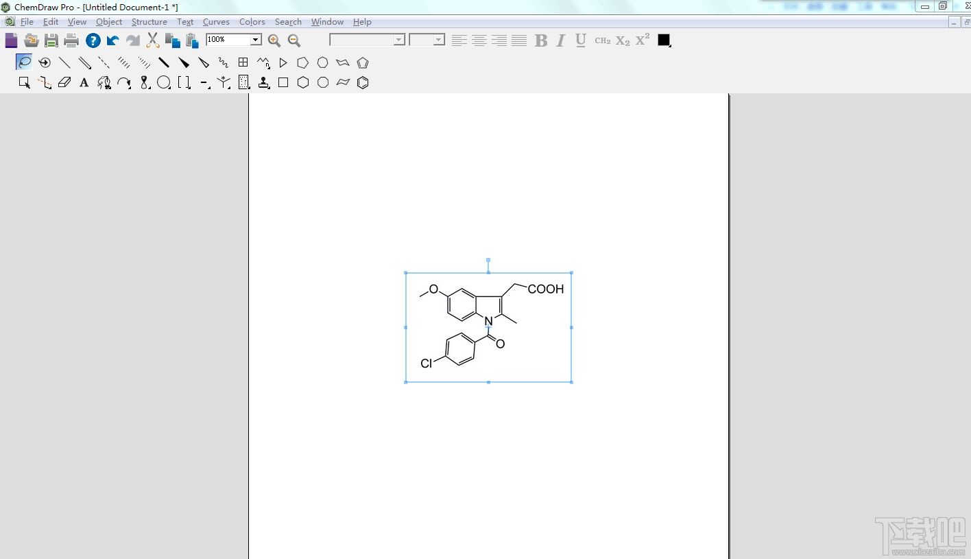Select the Lasso tool
The height and width of the screenshot is (559, 971).
[x=24, y=62]
